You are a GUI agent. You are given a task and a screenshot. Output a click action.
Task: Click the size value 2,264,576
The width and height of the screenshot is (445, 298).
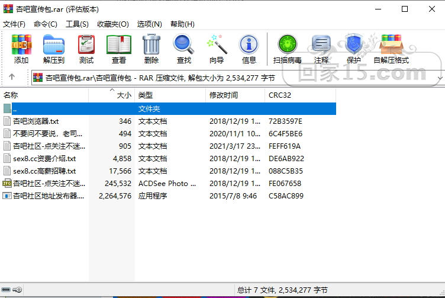click(x=115, y=196)
